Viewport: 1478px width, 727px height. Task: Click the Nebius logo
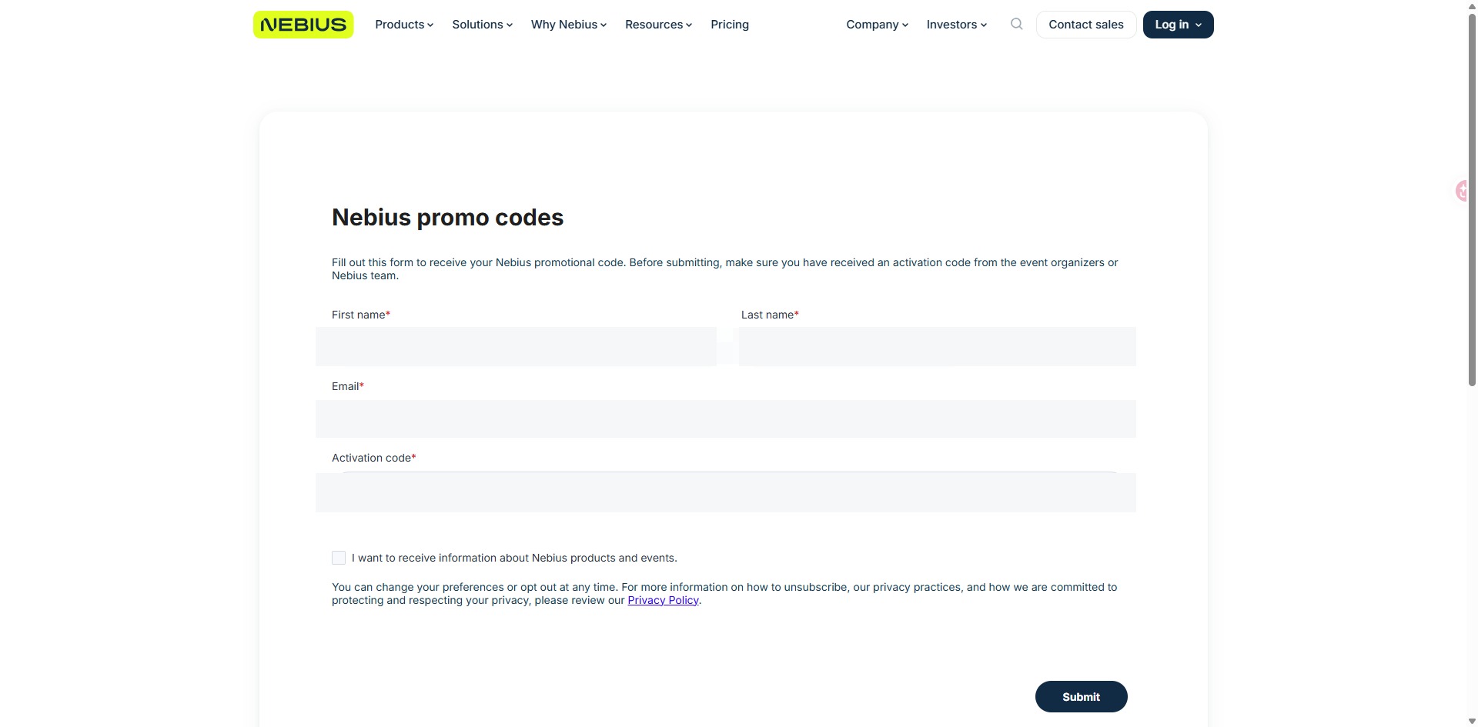pyautogui.click(x=303, y=25)
